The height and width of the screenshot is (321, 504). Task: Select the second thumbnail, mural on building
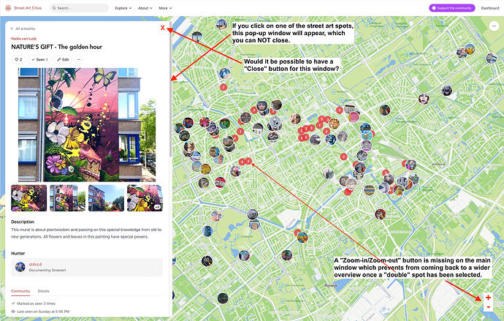67,198
